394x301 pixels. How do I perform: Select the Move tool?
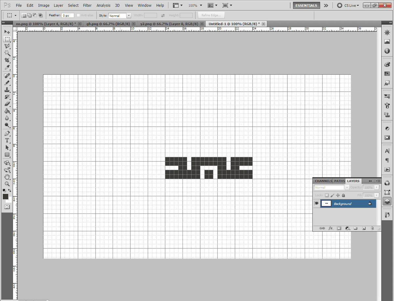pos(7,32)
